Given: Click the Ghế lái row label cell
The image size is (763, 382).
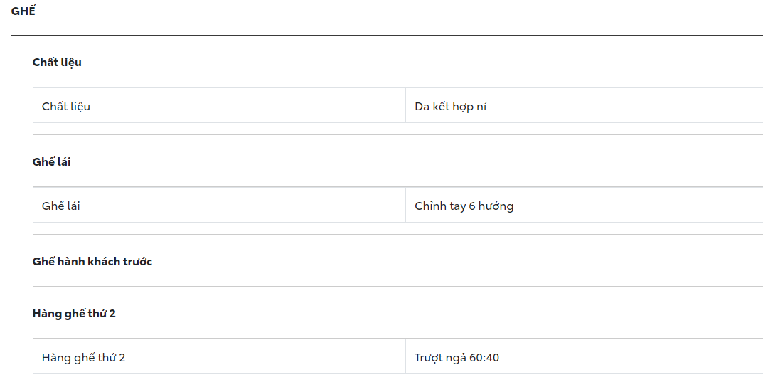Looking at the screenshot, I should pyautogui.click(x=61, y=206).
